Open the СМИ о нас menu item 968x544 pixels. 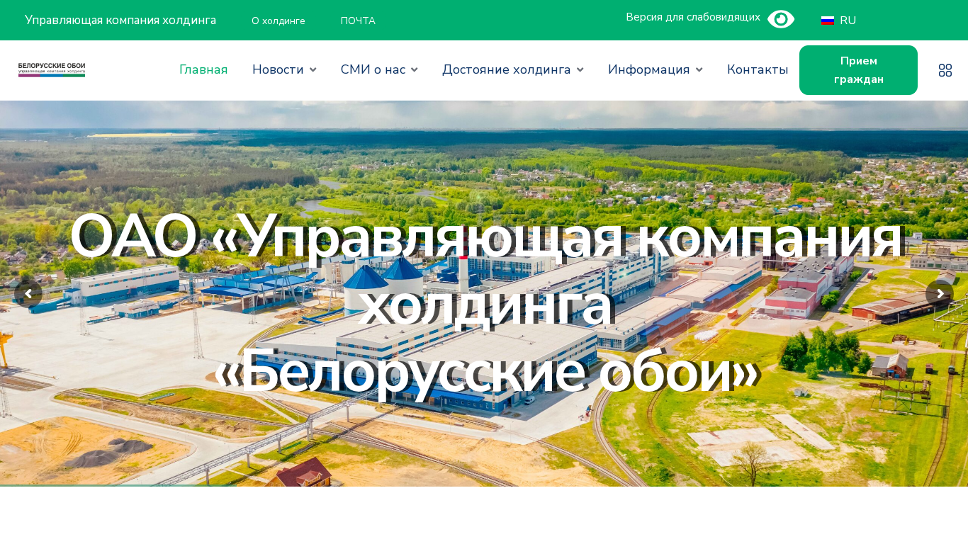(373, 69)
